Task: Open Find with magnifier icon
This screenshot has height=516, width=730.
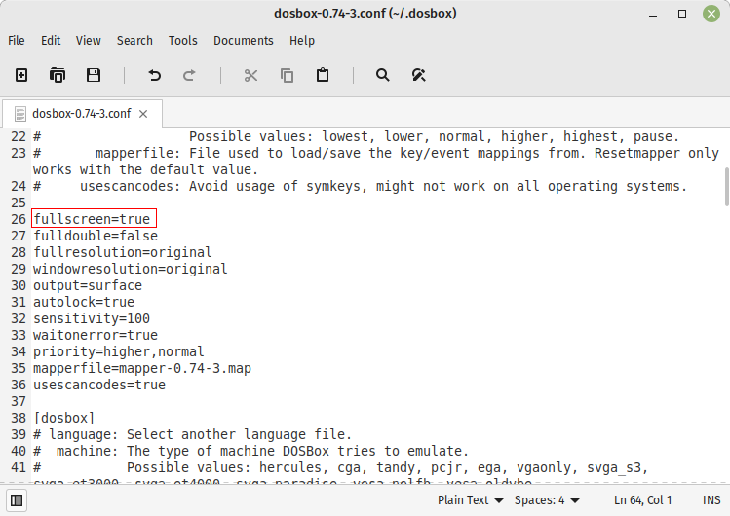Action: 382,75
